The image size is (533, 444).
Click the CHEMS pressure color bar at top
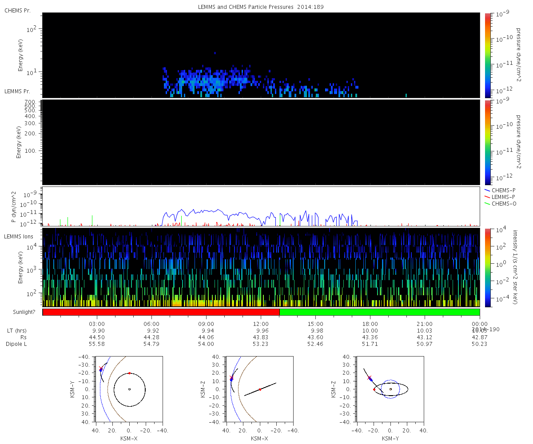[487, 55]
